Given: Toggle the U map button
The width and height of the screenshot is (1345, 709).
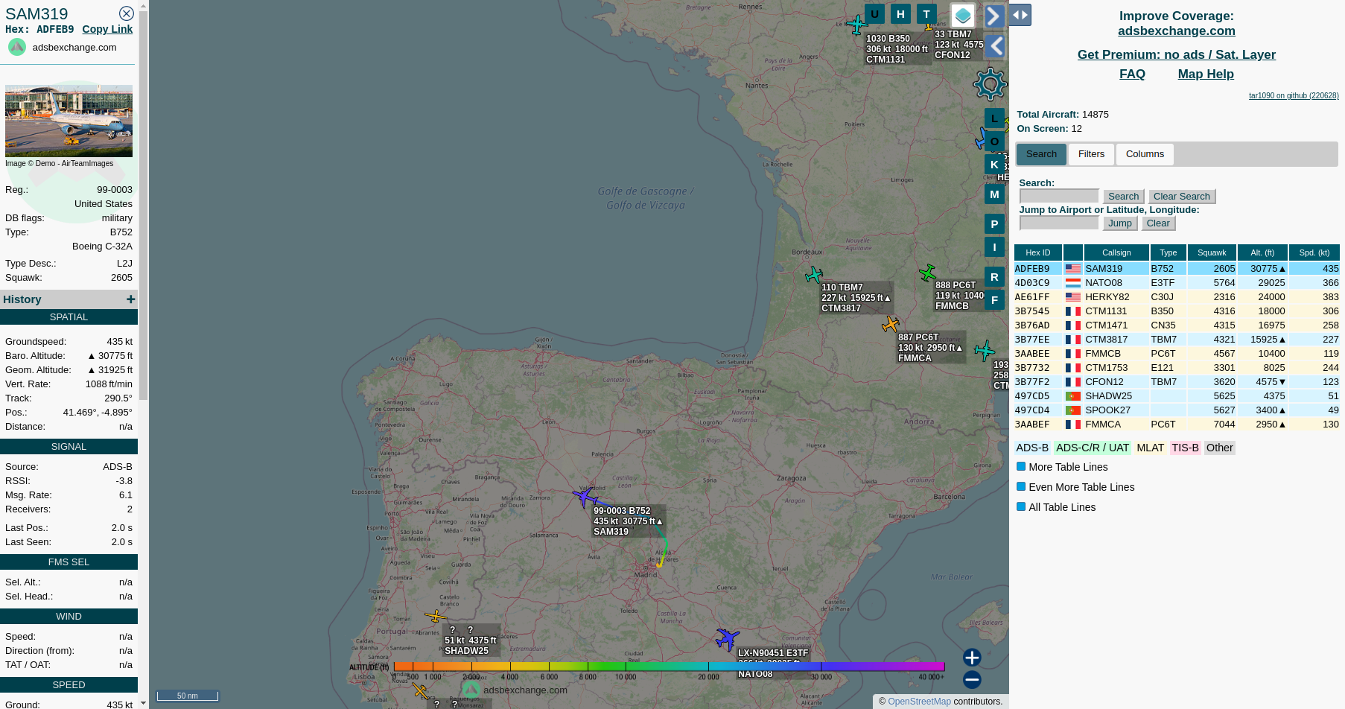Looking at the screenshot, I should click(x=874, y=14).
